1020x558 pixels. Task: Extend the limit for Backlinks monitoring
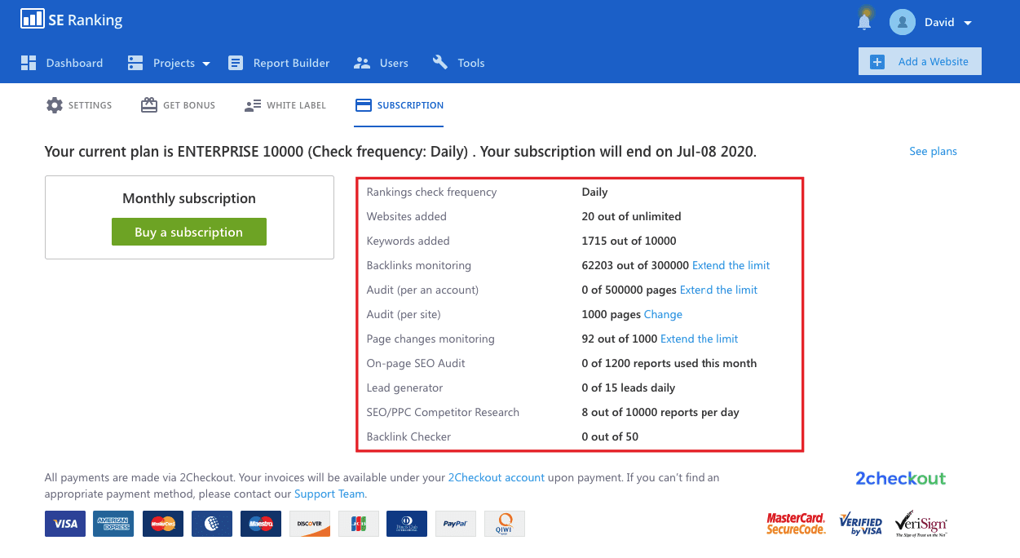tap(731, 265)
